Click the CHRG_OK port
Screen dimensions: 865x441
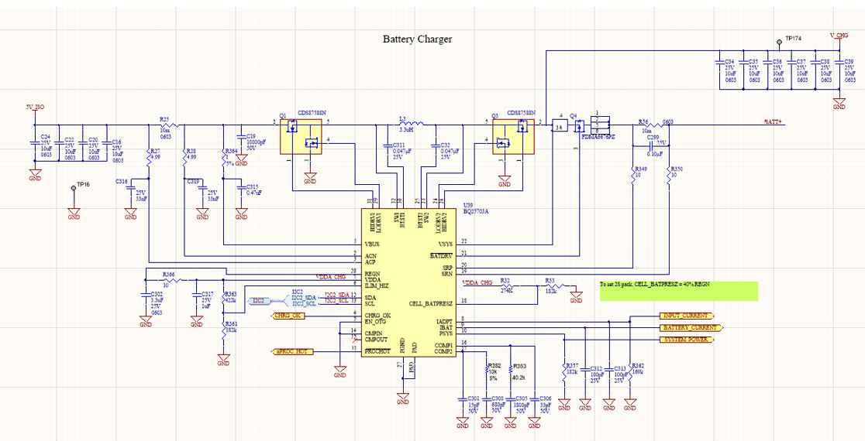pos(288,316)
